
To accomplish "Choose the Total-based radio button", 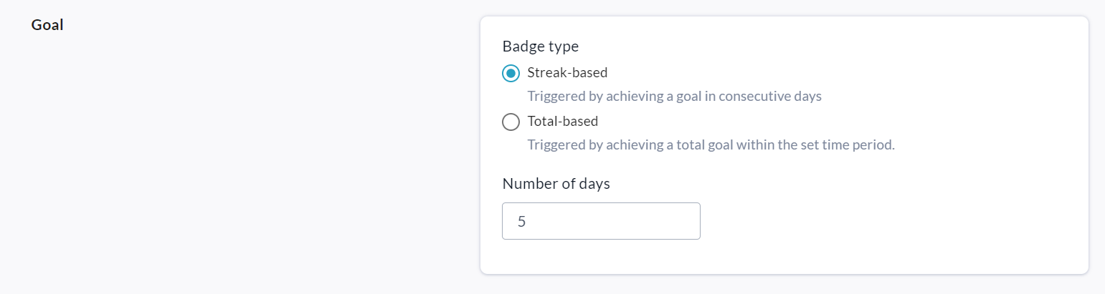I will (x=511, y=122).
